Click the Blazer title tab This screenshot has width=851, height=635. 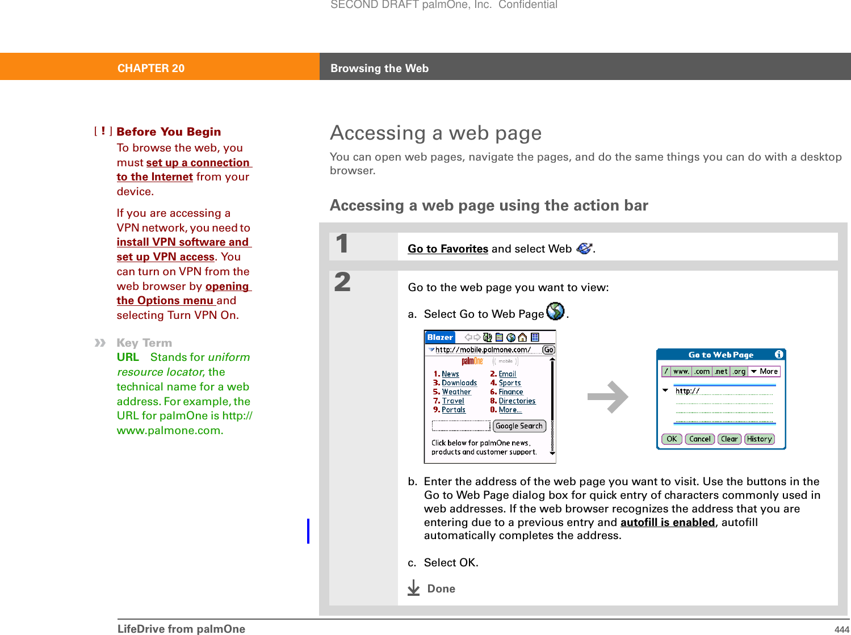point(440,337)
